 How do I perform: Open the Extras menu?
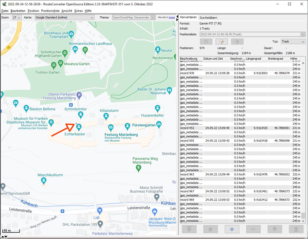tap(78, 11)
